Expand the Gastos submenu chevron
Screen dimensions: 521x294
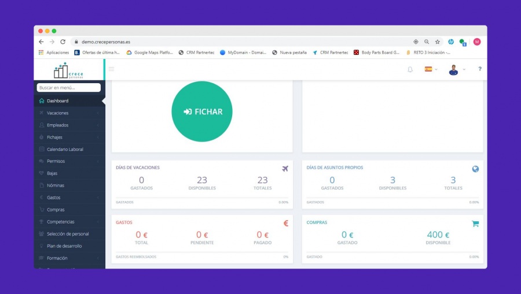click(x=98, y=198)
